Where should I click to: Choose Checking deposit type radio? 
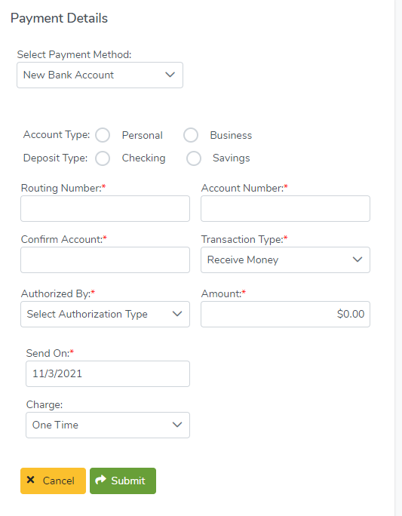(103, 158)
